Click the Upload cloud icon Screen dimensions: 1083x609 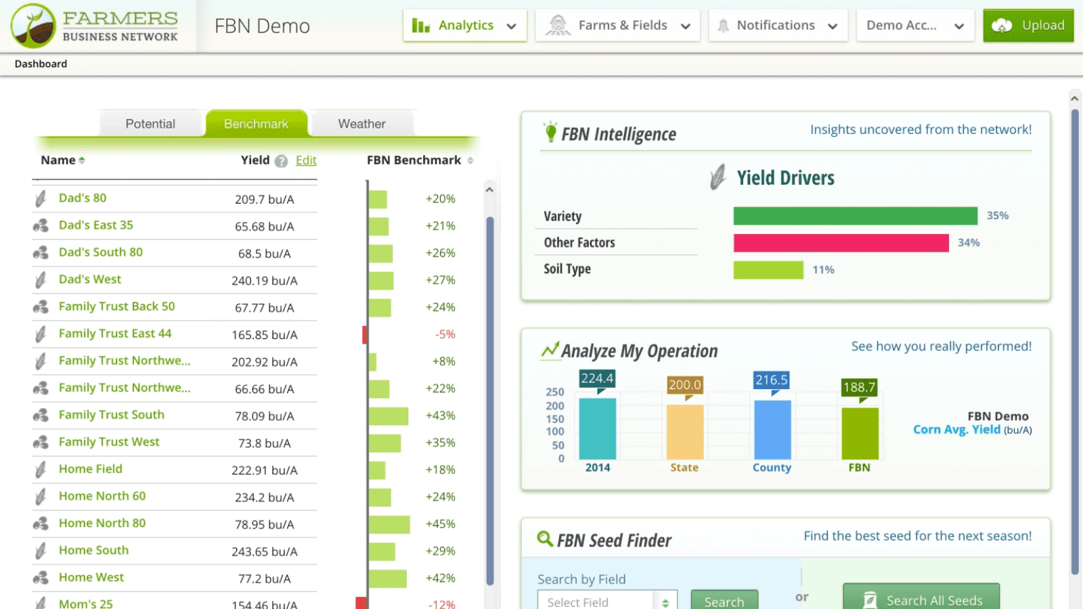(1002, 26)
